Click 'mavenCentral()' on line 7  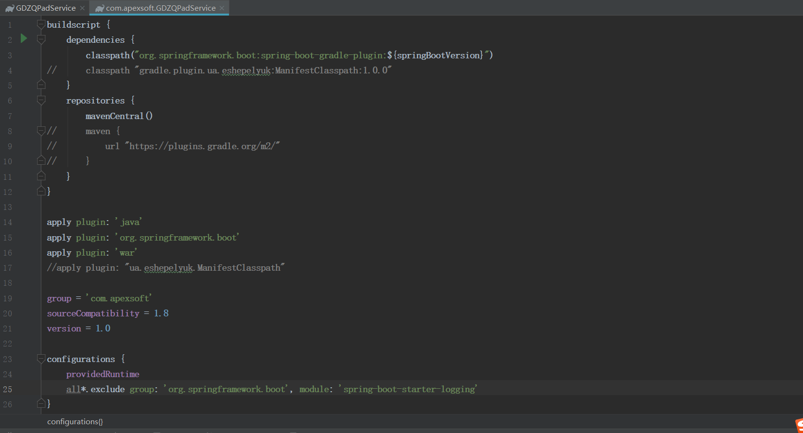(119, 116)
